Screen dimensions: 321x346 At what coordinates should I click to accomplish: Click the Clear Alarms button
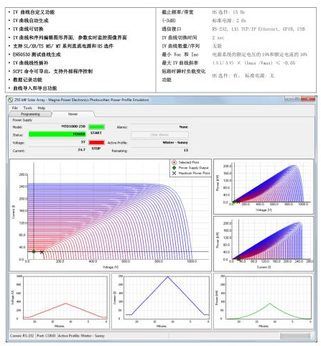[x=159, y=135]
